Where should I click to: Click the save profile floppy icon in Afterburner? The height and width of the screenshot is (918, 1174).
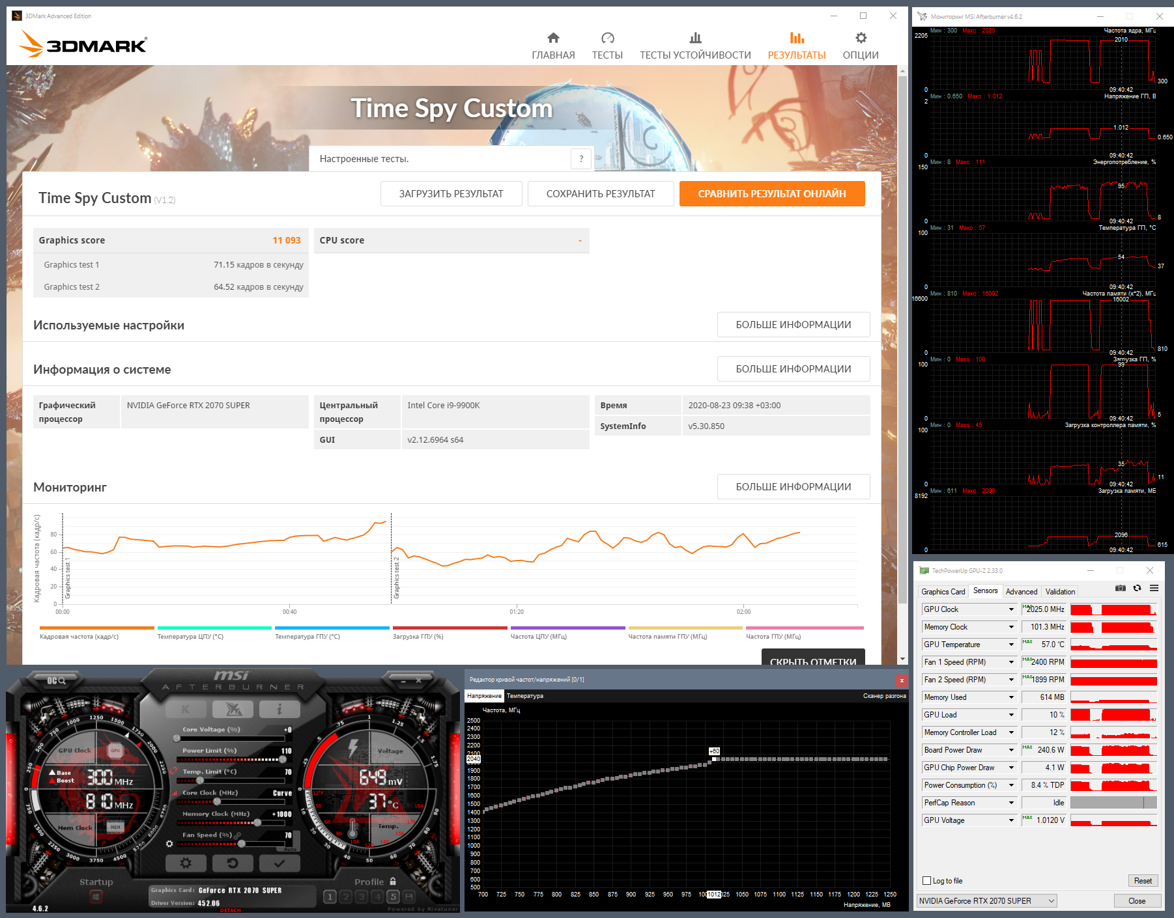409,897
